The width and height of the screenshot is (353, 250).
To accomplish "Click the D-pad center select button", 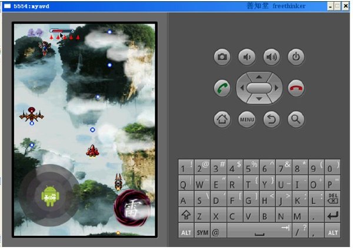I will (259, 88).
